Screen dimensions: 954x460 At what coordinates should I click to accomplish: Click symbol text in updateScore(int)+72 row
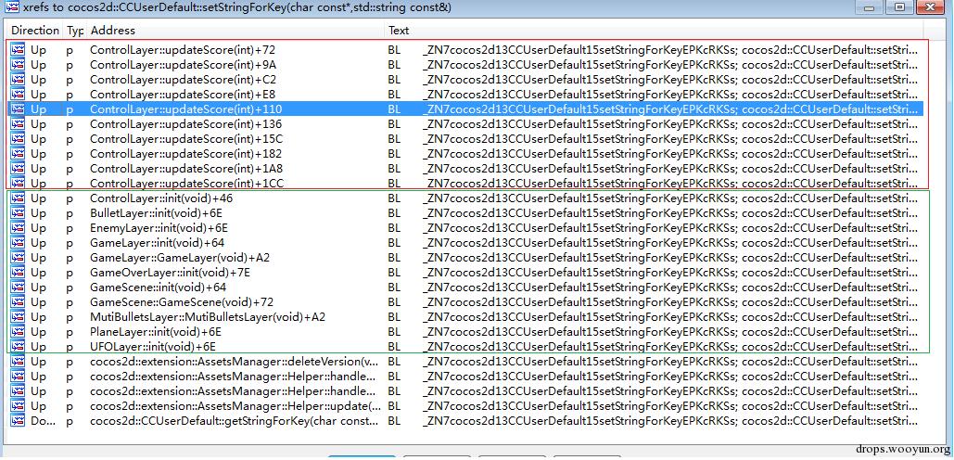[670, 50]
